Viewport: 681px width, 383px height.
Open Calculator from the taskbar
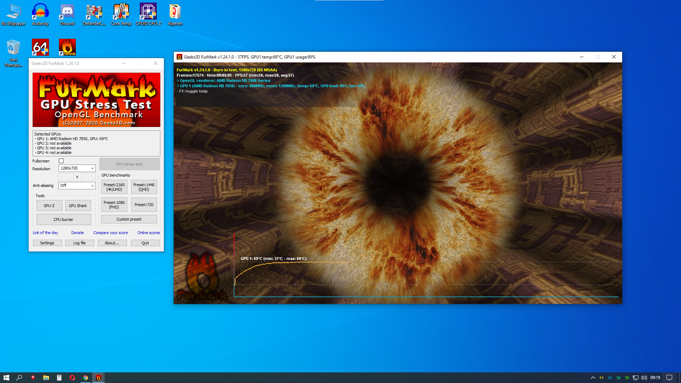coord(59,378)
